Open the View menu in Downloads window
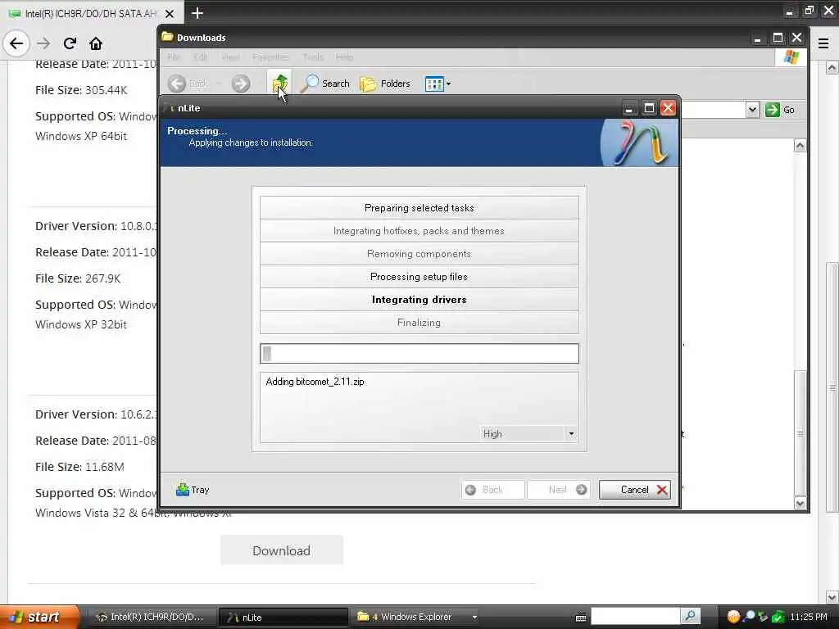 (x=230, y=57)
